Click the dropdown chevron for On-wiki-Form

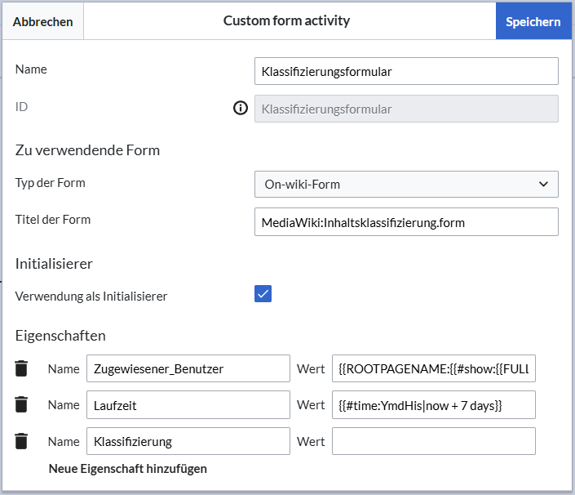coord(544,185)
